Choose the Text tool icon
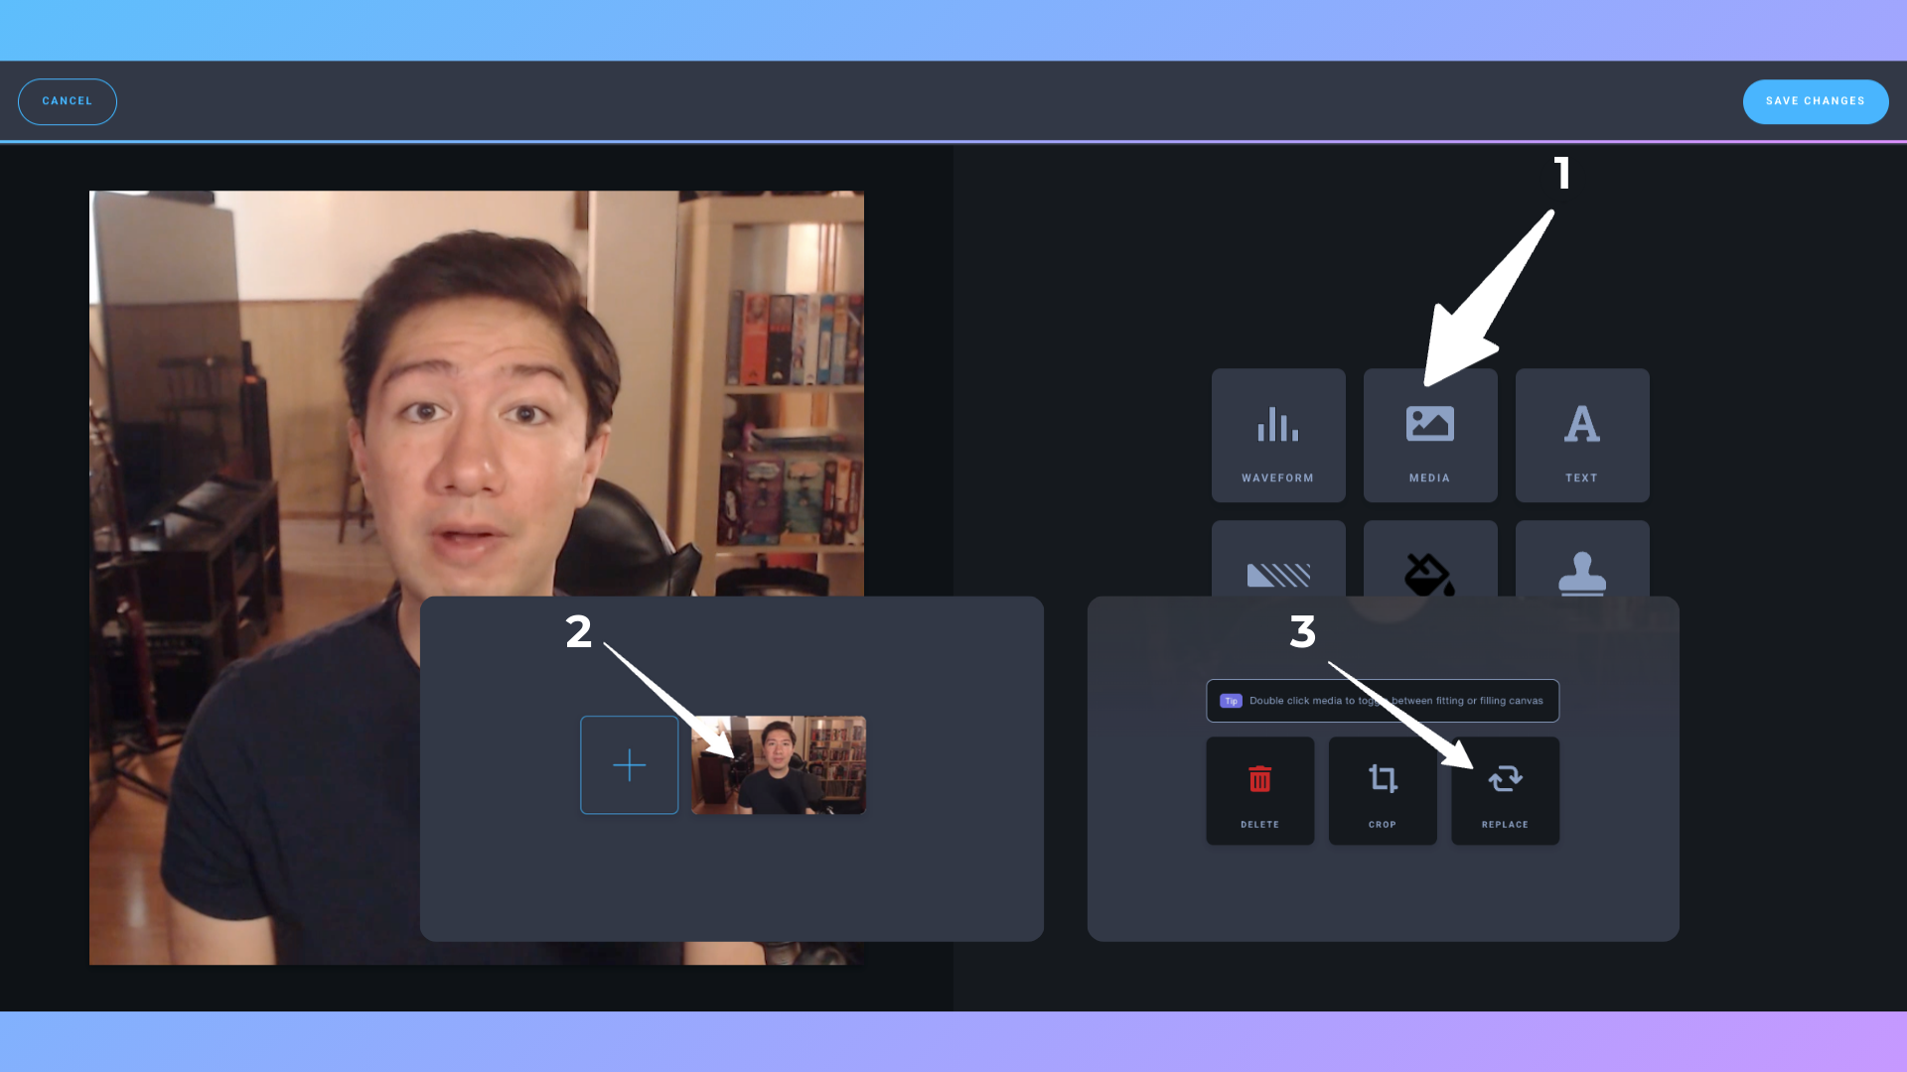Viewport: 1907px width, 1072px height. (1581, 425)
